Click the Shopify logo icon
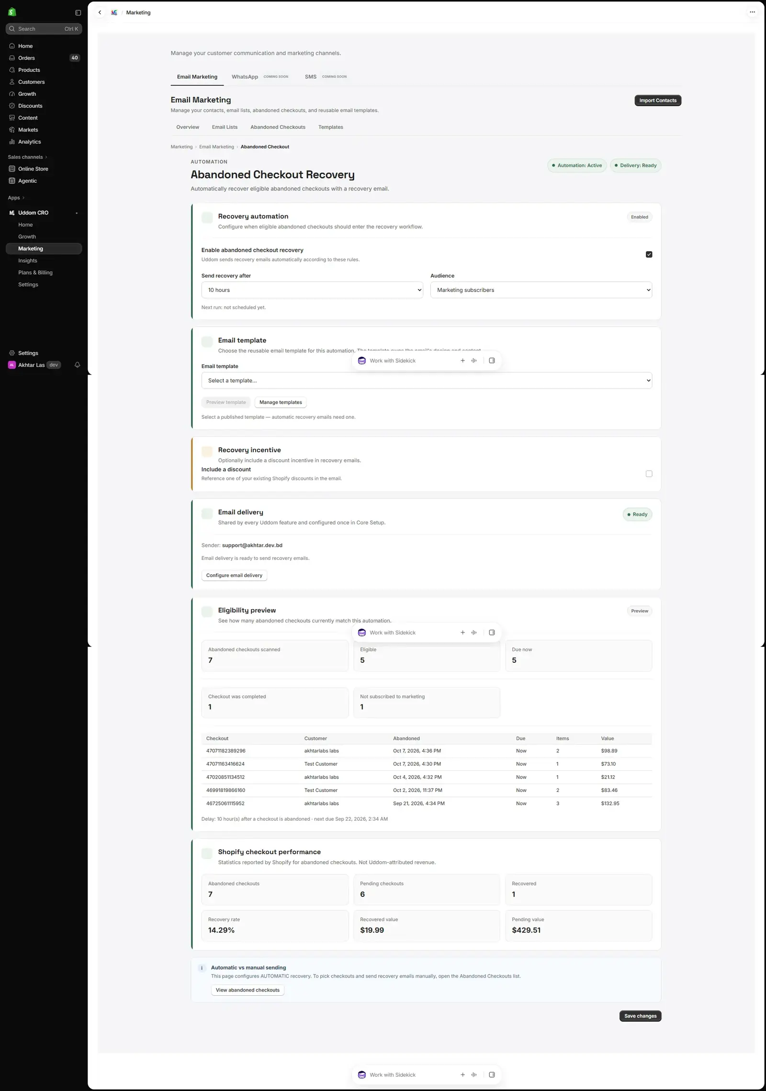 [x=12, y=12]
